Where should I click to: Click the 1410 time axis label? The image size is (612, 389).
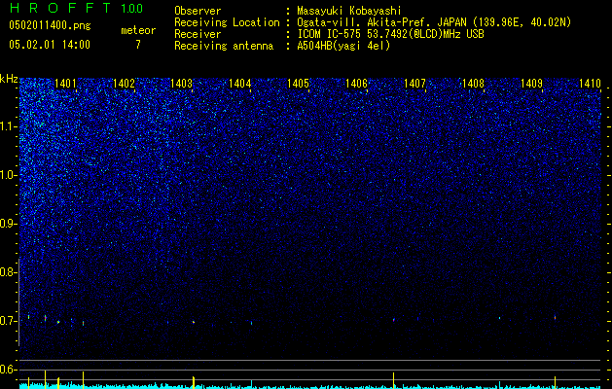[x=590, y=84]
